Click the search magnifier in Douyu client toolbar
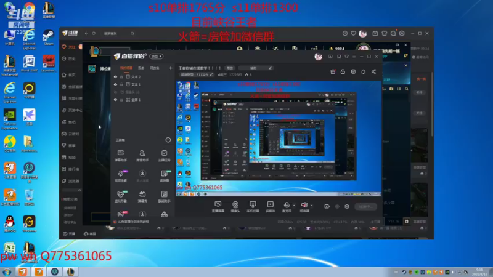The width and height of the screenshot is (493, 277). (x=132, y=33)
